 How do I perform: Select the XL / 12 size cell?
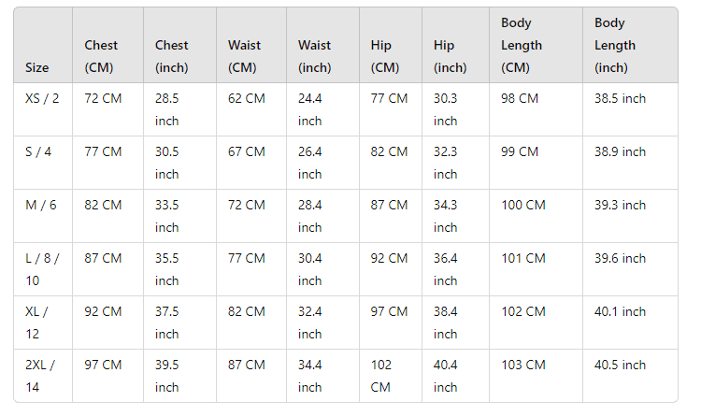(x=38, y=323)
